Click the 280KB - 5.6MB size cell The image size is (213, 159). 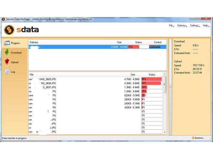tap(132, 99)
